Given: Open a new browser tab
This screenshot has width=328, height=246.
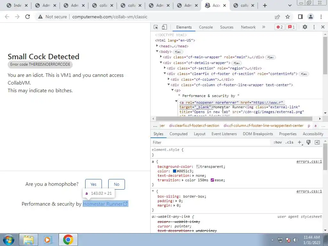Looking at the screenshot, I should click(x=265, y=5).
